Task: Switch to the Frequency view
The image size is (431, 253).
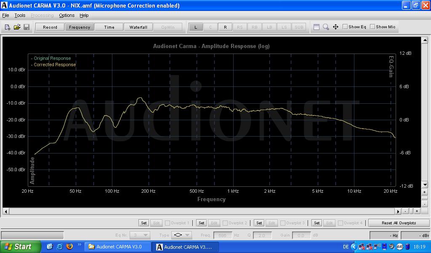Action: (x=80, y=27)
